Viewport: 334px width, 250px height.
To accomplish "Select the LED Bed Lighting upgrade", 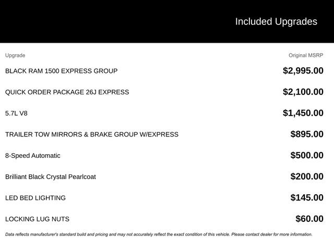I will click(x=35, y=198).
